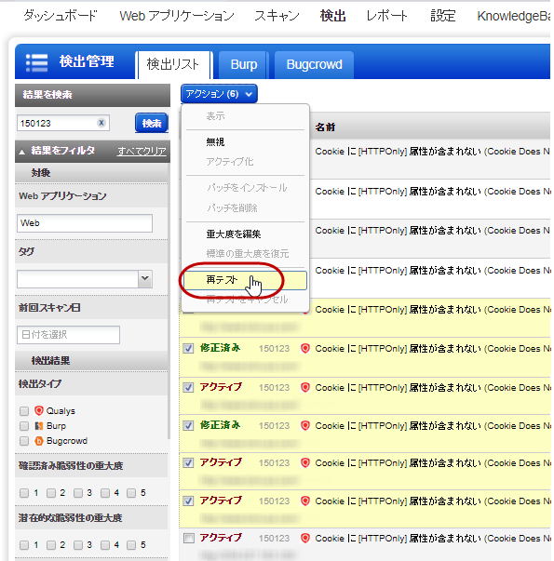The height and width of the screenshot is (561, 554).
Task: Switch to the Burp tab
Action: pyautogui.click(x=244, y=65)
